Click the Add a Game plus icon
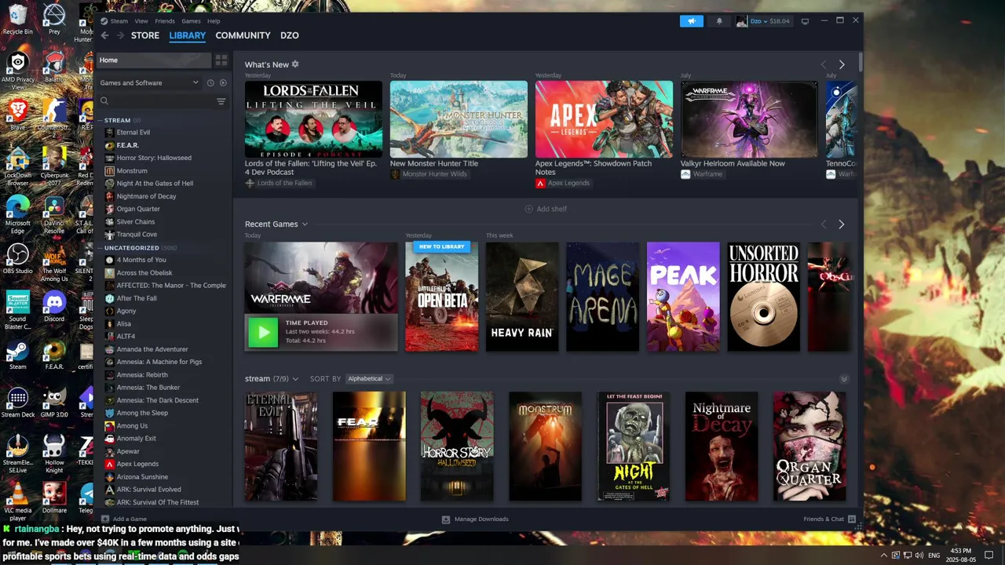The image size is (1005, 565). coord(105,519)
